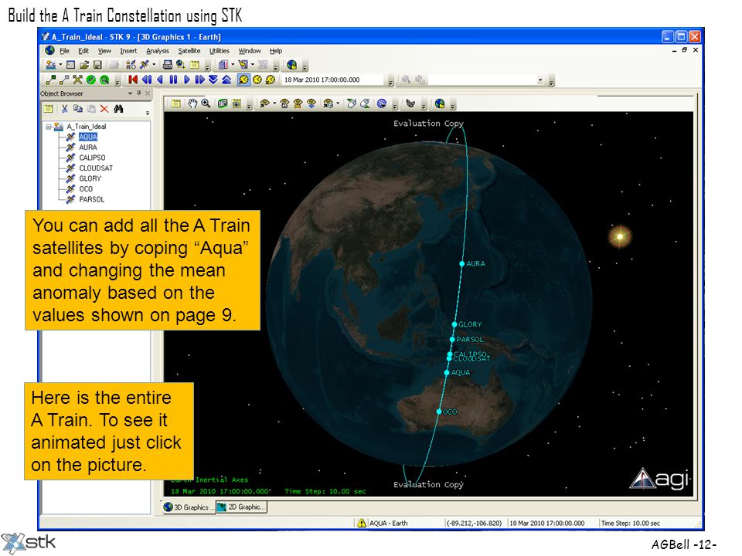Image resolution: width=742 pixels, height=556 pixels.
Task: Select CALIPSO satellite in Object Browser
Action: point(92,158)
